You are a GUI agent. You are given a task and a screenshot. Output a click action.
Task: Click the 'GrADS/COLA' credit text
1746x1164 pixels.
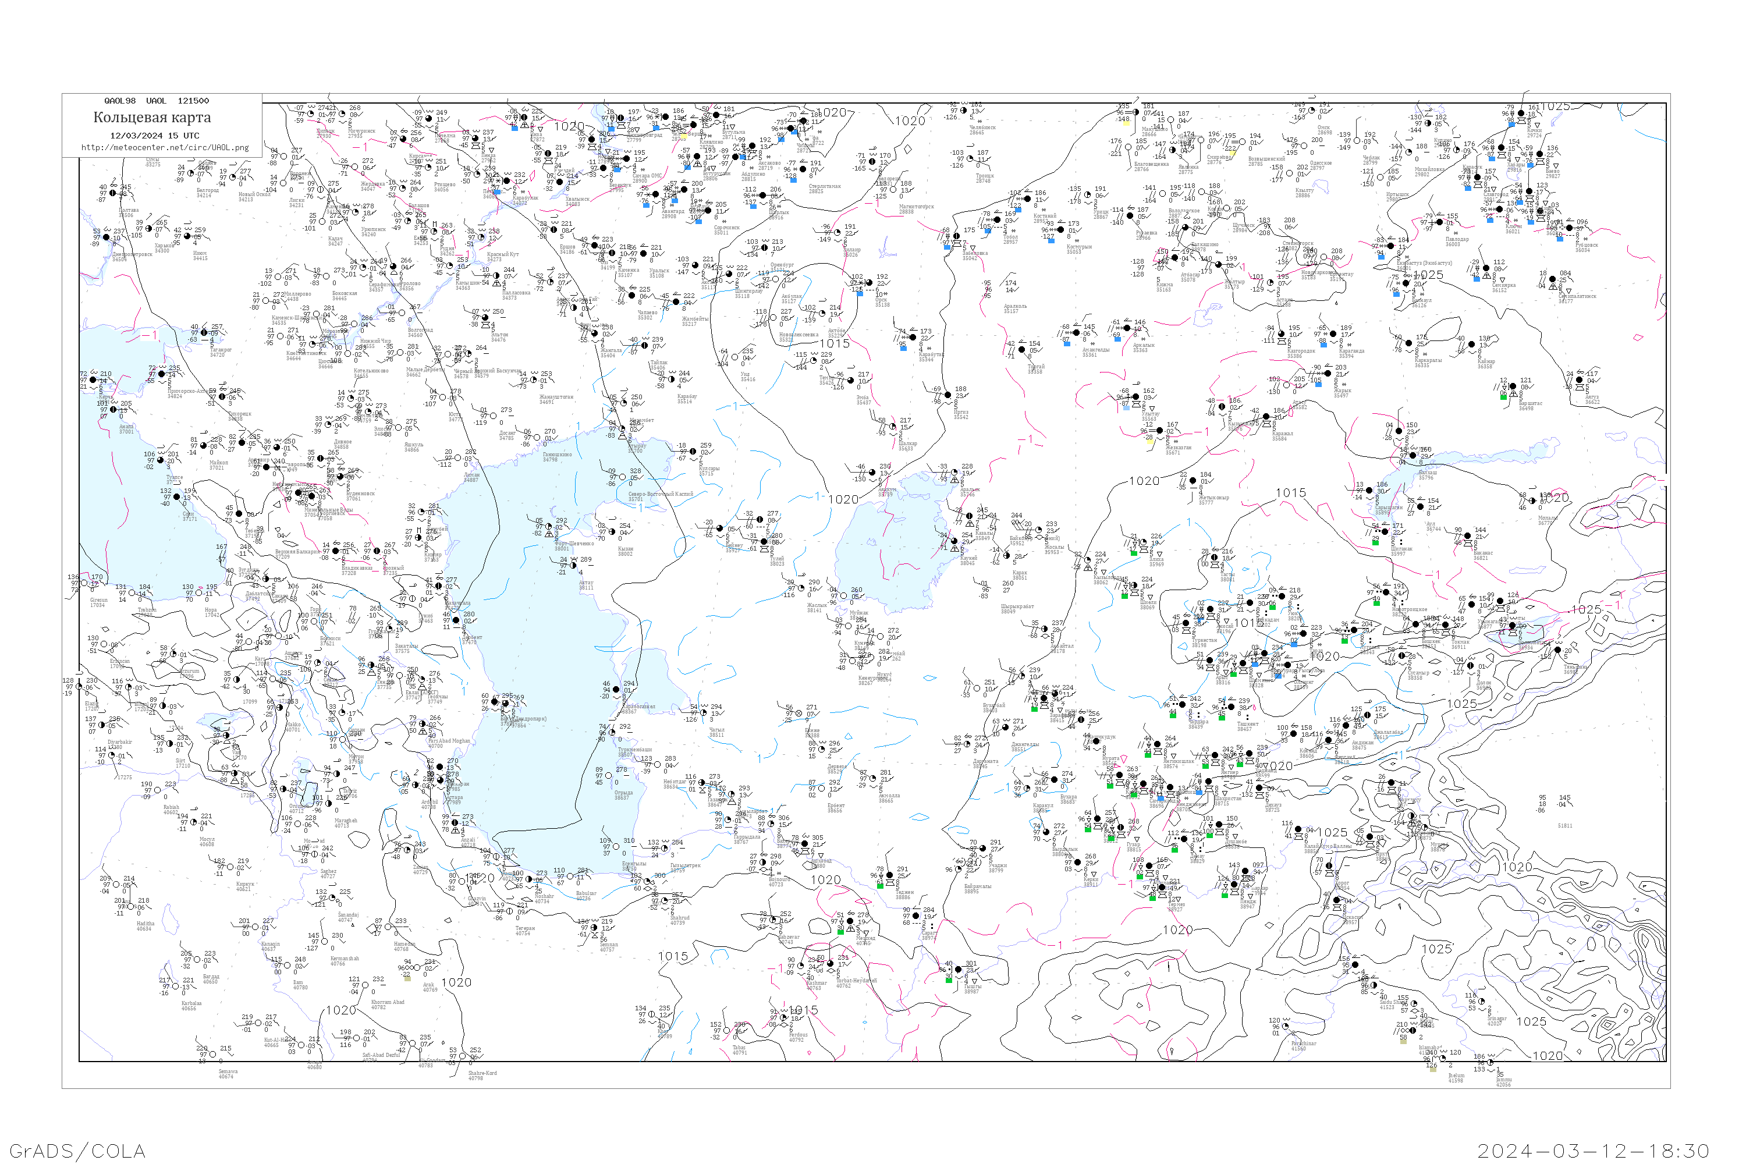77,1151
